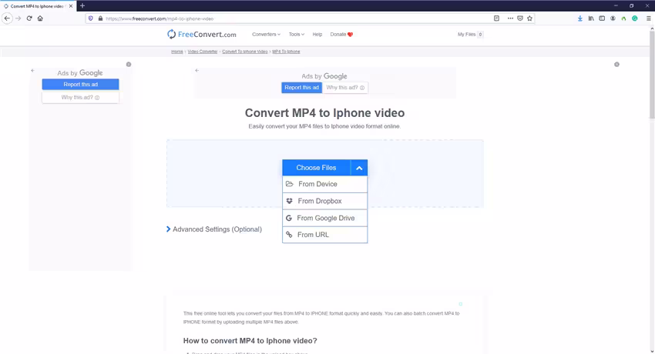Collapse the Choose Files arrow dropdown

[x=359, y=168]
